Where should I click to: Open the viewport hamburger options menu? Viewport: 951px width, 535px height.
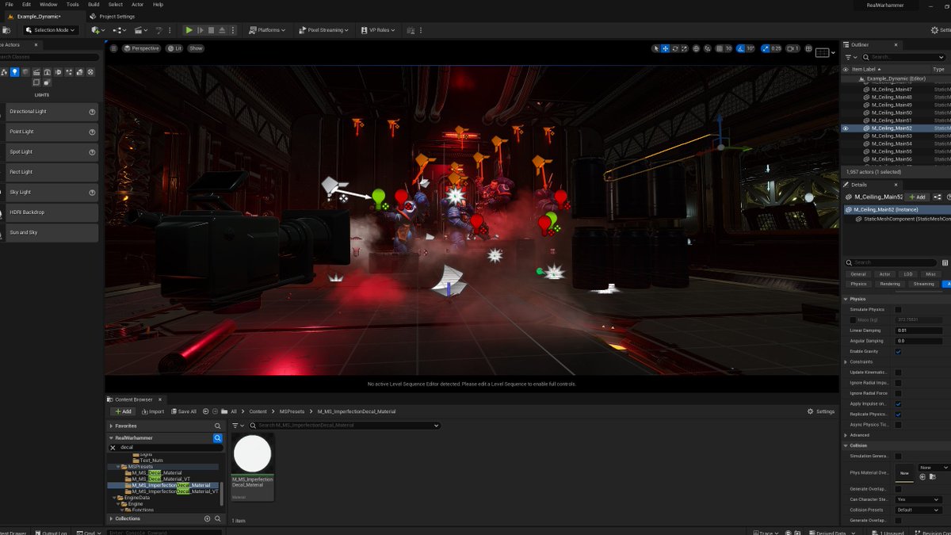[114, 48]
